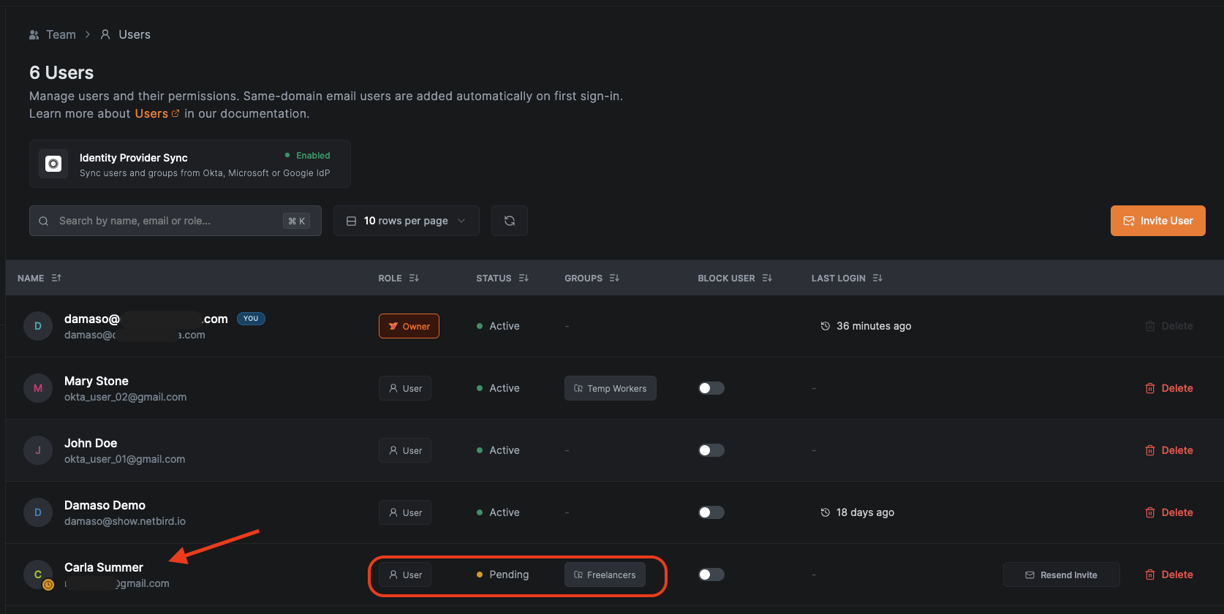Click the search magnifier icon
The height and width of the screenshot is (614, 1224).
click(44, 221)
